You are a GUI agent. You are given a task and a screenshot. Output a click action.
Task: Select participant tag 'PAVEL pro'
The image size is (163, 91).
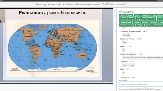140,25
